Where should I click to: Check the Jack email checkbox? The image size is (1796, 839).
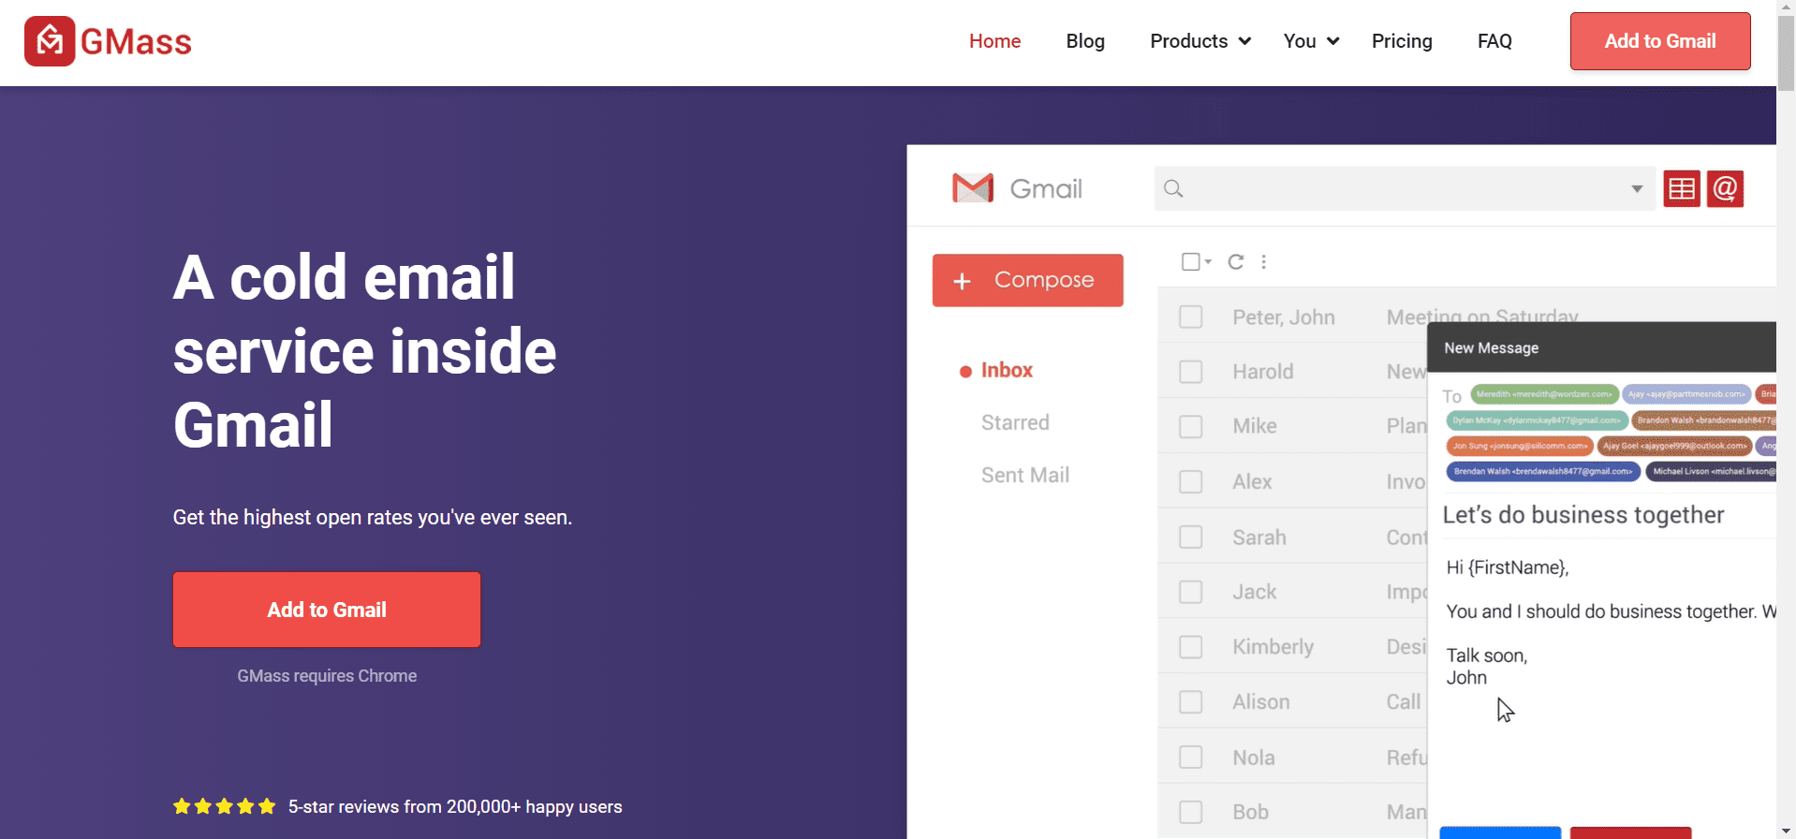click(1191, 592)
